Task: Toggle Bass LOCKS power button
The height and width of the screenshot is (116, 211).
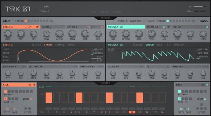Action: pyautogui.click(x=205, y=99)
